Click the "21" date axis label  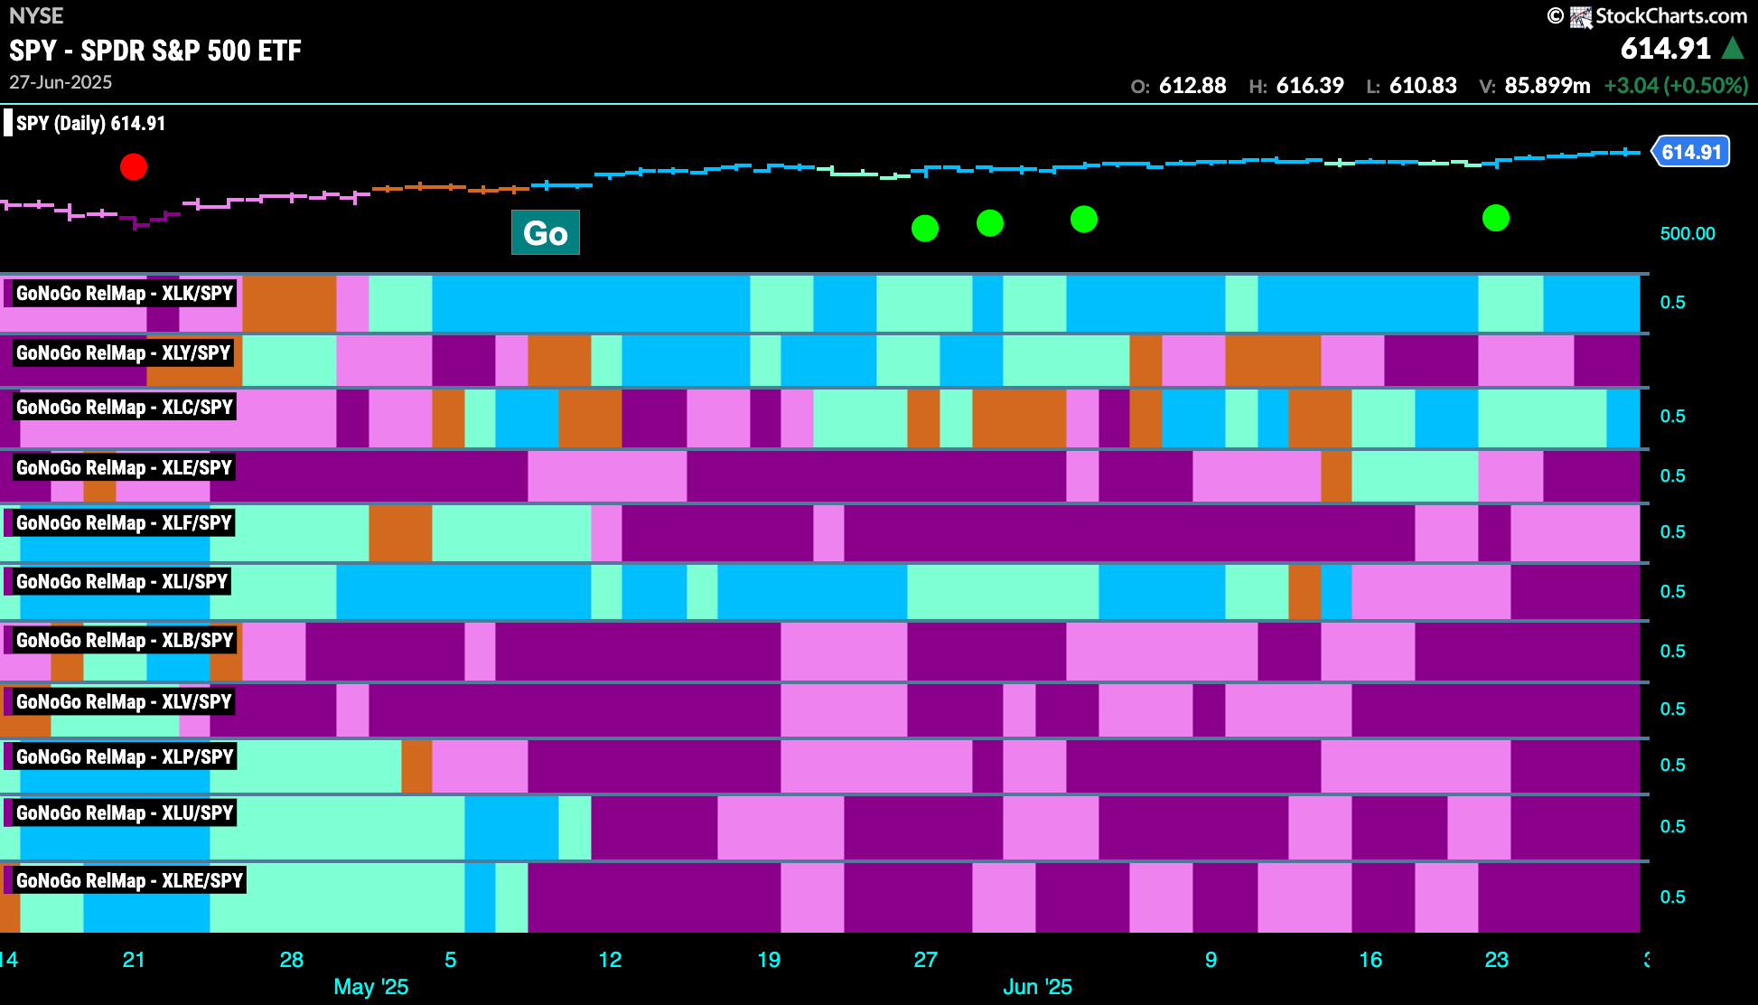(134, 959)
